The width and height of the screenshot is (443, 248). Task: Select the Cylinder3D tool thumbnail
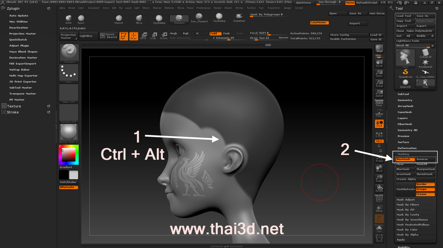(x=425, y=53)
